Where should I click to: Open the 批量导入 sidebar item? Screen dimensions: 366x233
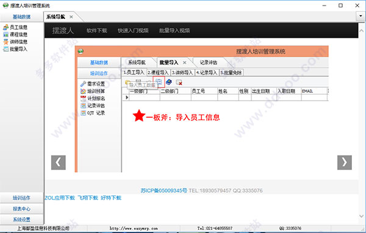coord(15,49)
